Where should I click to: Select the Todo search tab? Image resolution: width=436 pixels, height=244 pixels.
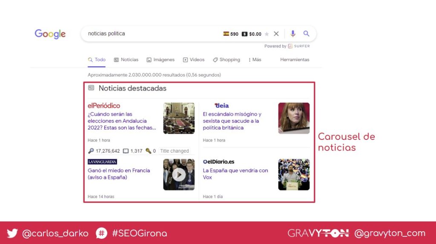click(97, 60)
